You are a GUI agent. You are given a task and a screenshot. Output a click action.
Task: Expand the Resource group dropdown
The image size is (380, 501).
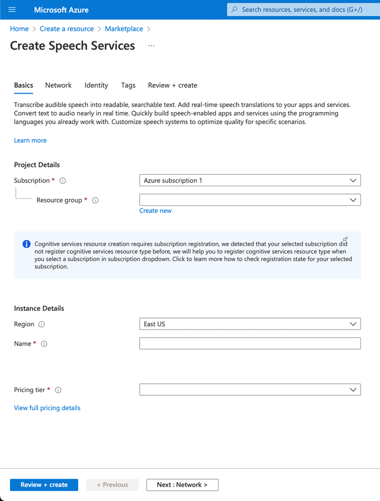(250, 200)
